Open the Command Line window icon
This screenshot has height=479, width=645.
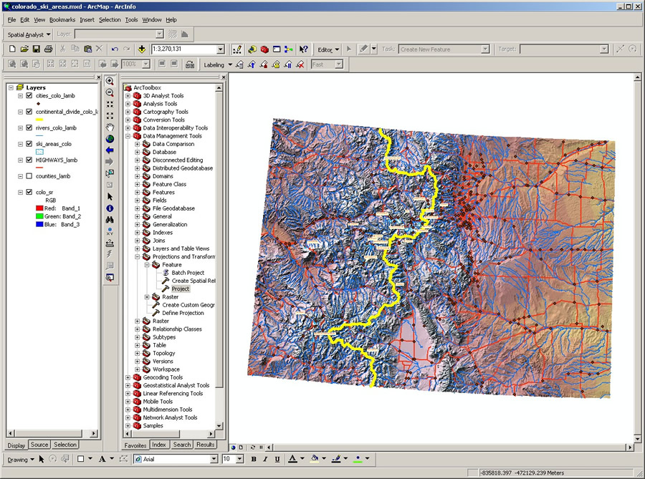(x=277, y=49)
